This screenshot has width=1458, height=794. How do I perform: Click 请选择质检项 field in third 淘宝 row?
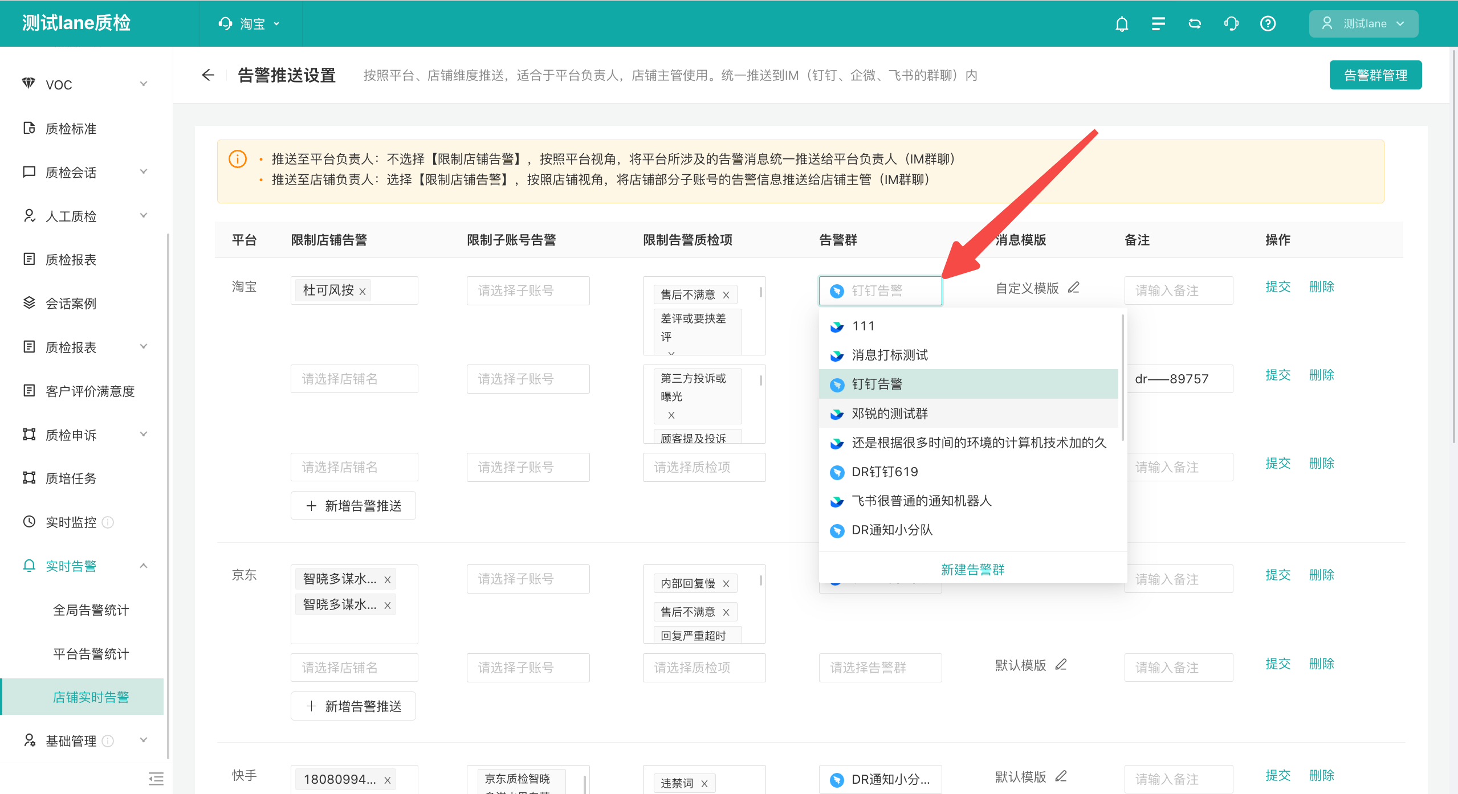coord(704,468)
